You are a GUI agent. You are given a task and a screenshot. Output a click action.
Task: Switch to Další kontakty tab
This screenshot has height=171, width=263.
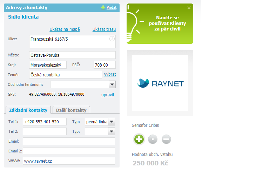pyautogui.click(x=71, y=110)
